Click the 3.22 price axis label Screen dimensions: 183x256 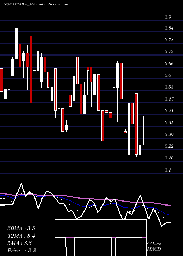click(x=169, y=146)
